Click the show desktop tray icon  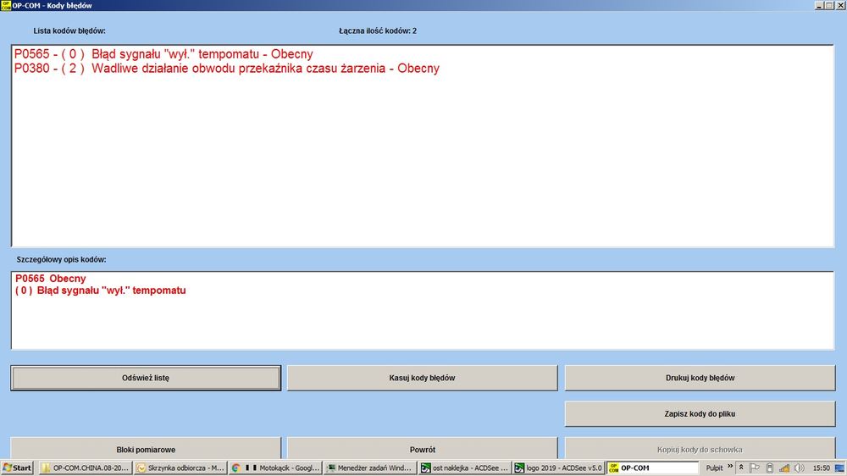coord(839,468)
